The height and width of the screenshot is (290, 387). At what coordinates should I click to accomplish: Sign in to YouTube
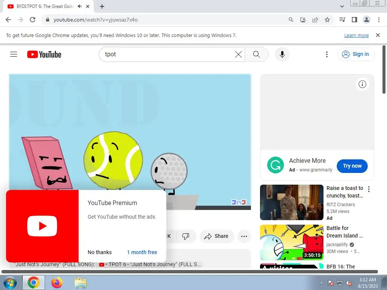[x=356, y=54]
